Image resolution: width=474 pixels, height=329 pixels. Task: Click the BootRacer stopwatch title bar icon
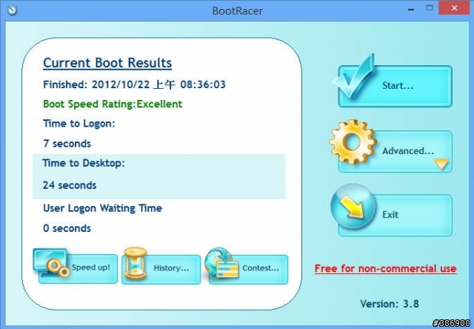12,10
